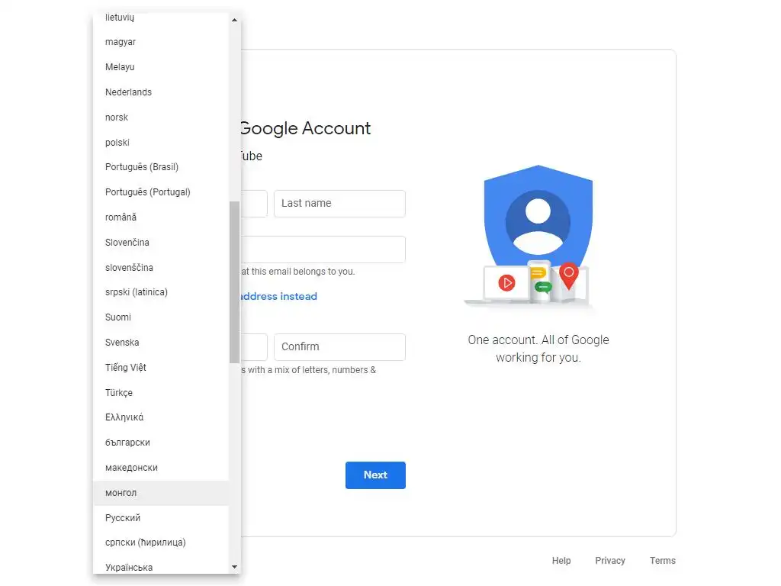Image resolution: width=781 pixels, height=586 pixels.
Task: Click the Last name input field
Action: [339, 203]
